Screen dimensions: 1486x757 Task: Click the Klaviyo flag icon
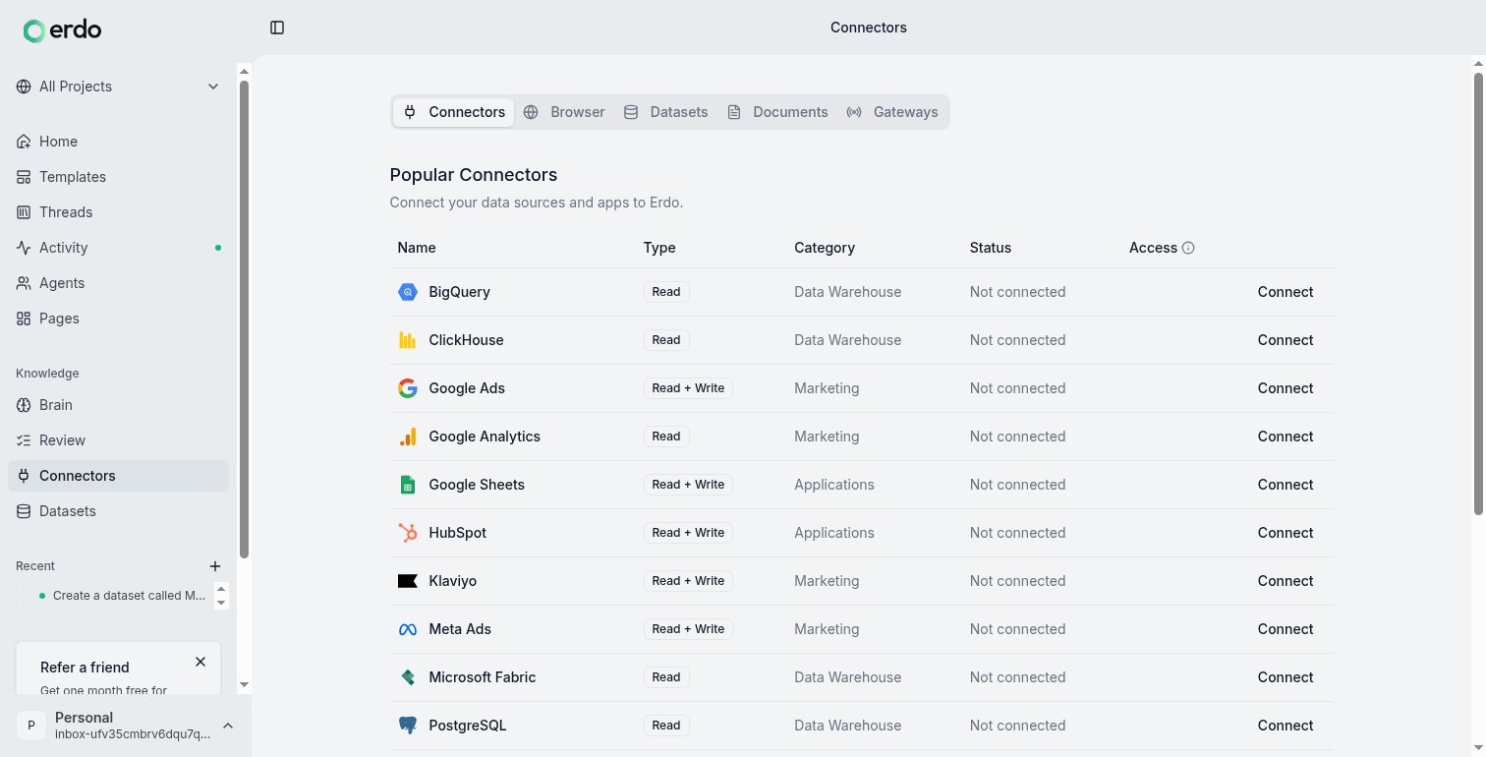408,581
